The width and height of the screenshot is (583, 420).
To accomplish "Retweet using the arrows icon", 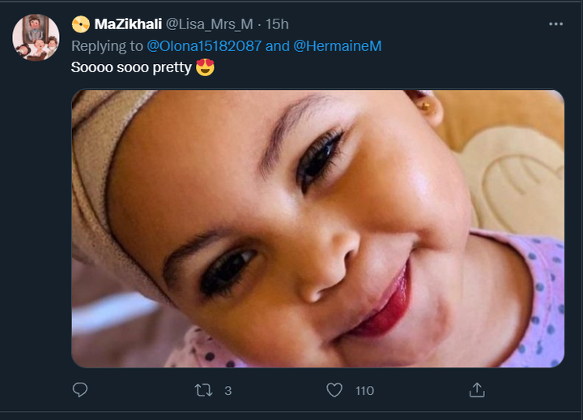I will (x=203, y=390).
